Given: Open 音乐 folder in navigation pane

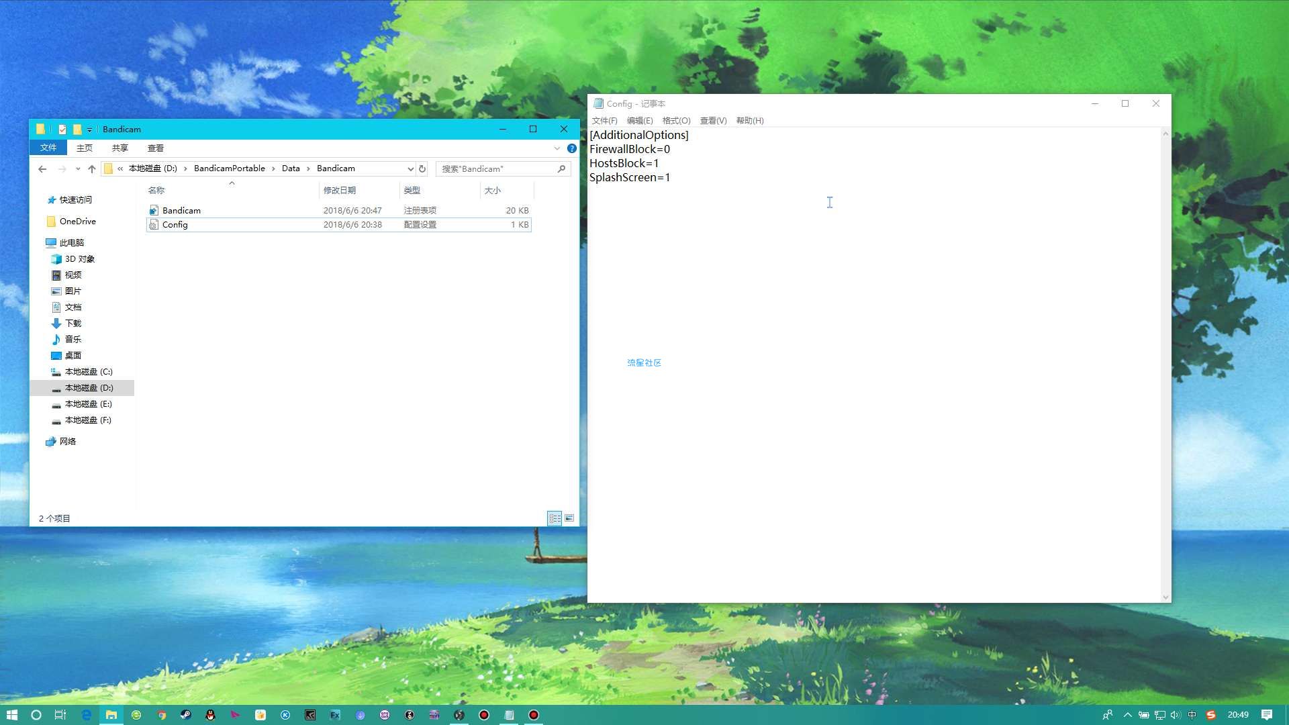Looking at the screenshot, I should 66,340.
